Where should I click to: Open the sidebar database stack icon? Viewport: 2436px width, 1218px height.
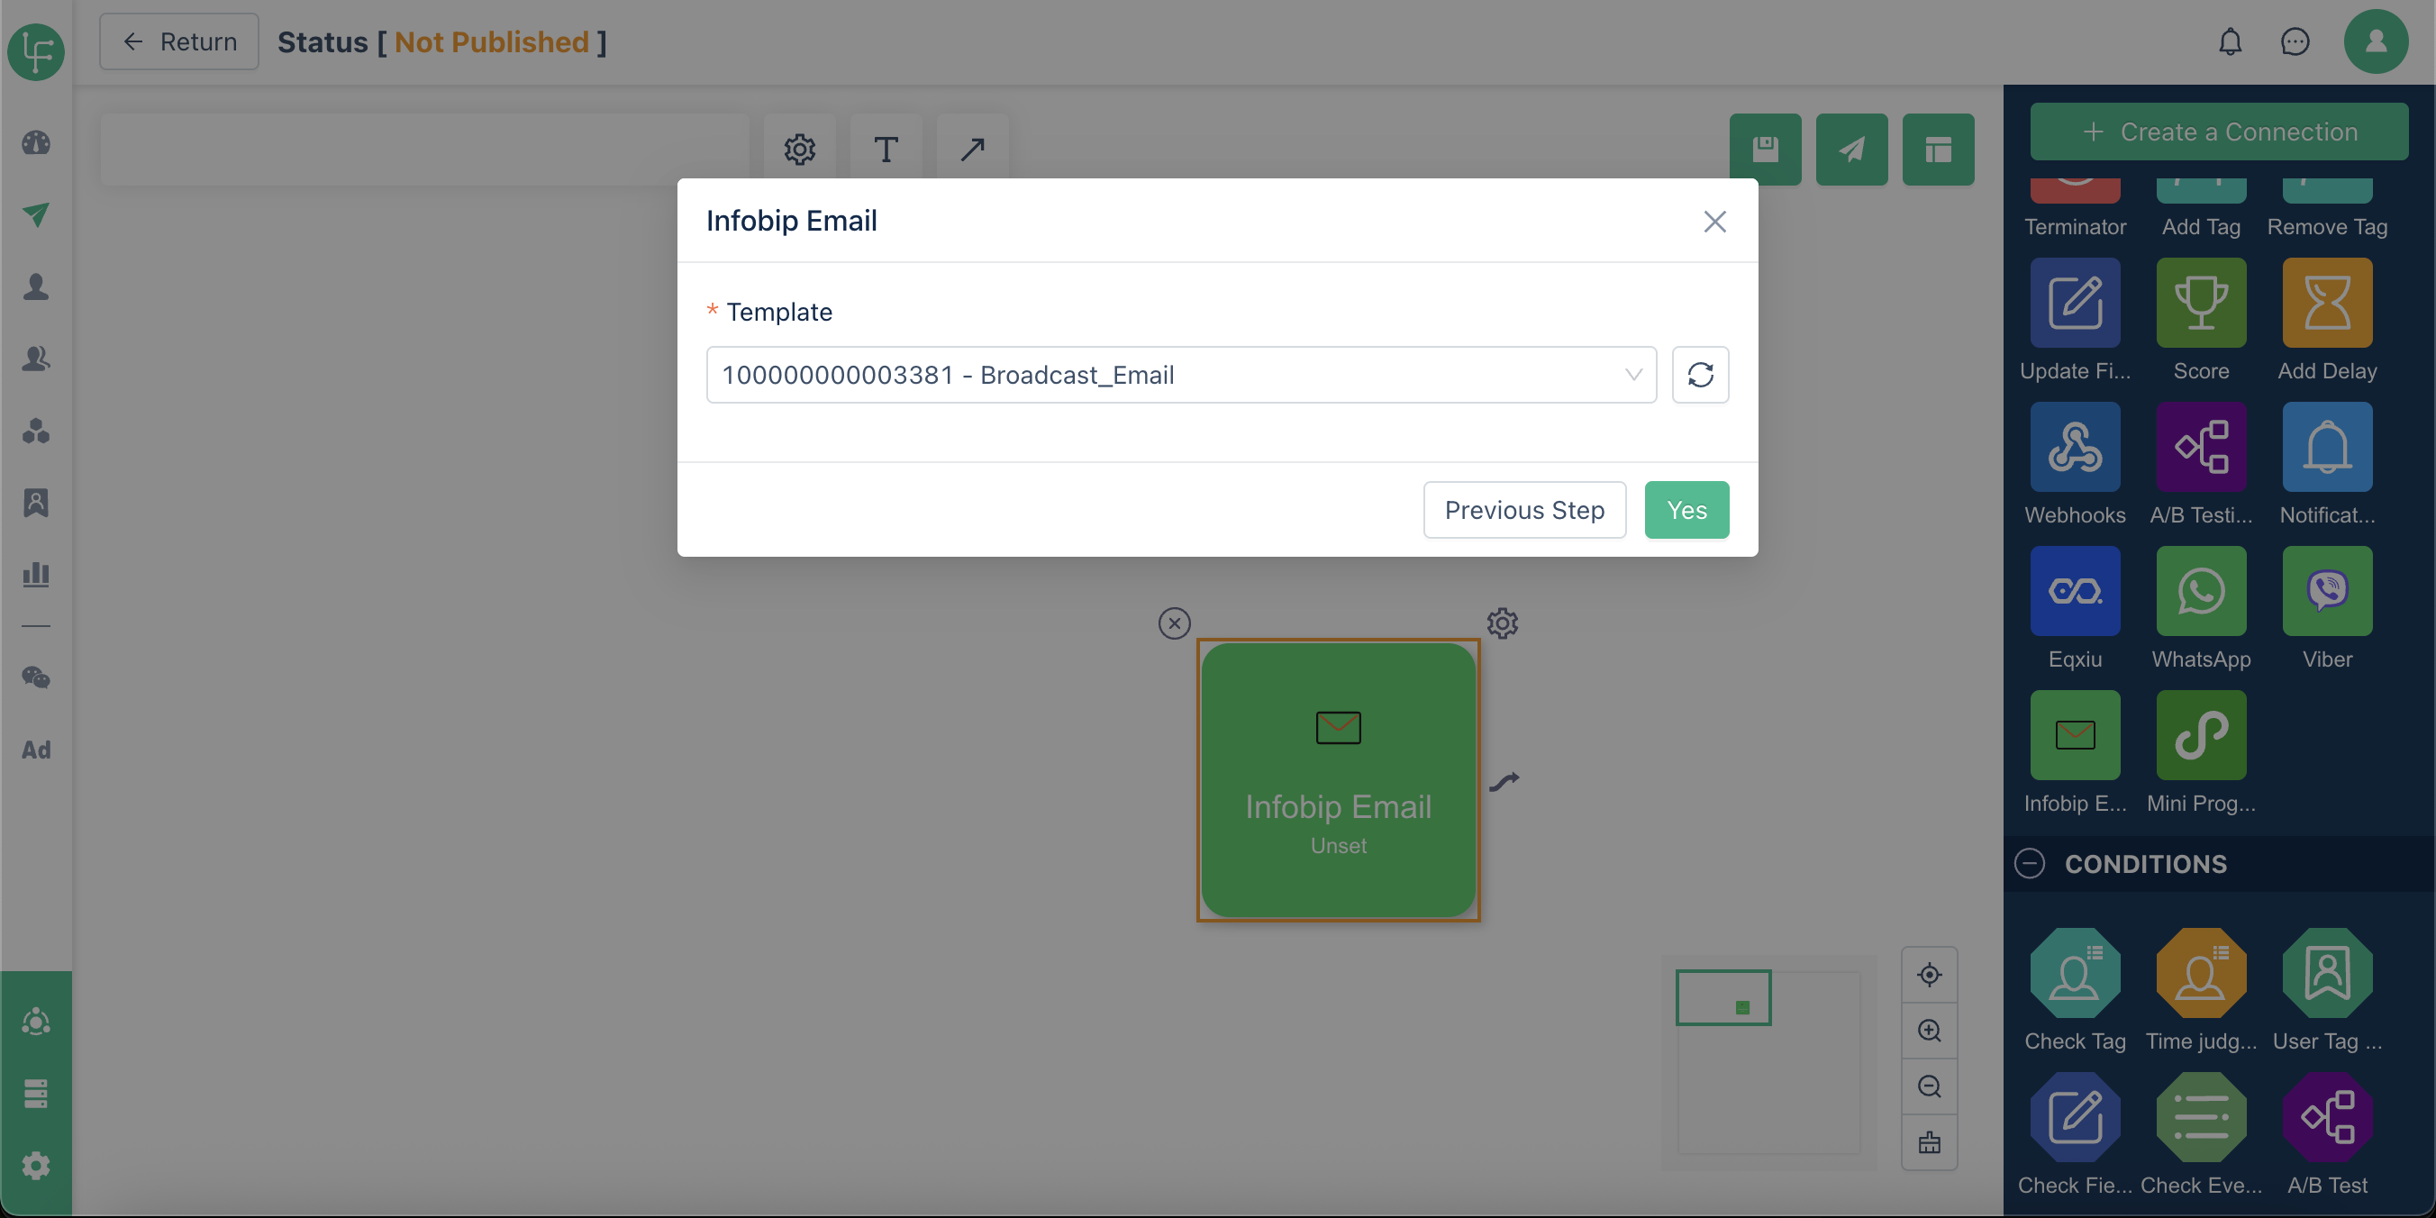coord(36,1094)
